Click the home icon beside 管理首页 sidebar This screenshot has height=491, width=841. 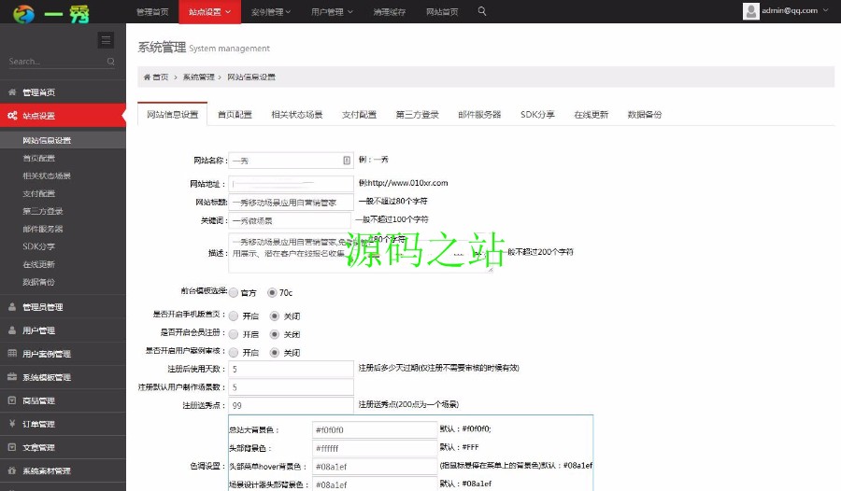(12, 92)
